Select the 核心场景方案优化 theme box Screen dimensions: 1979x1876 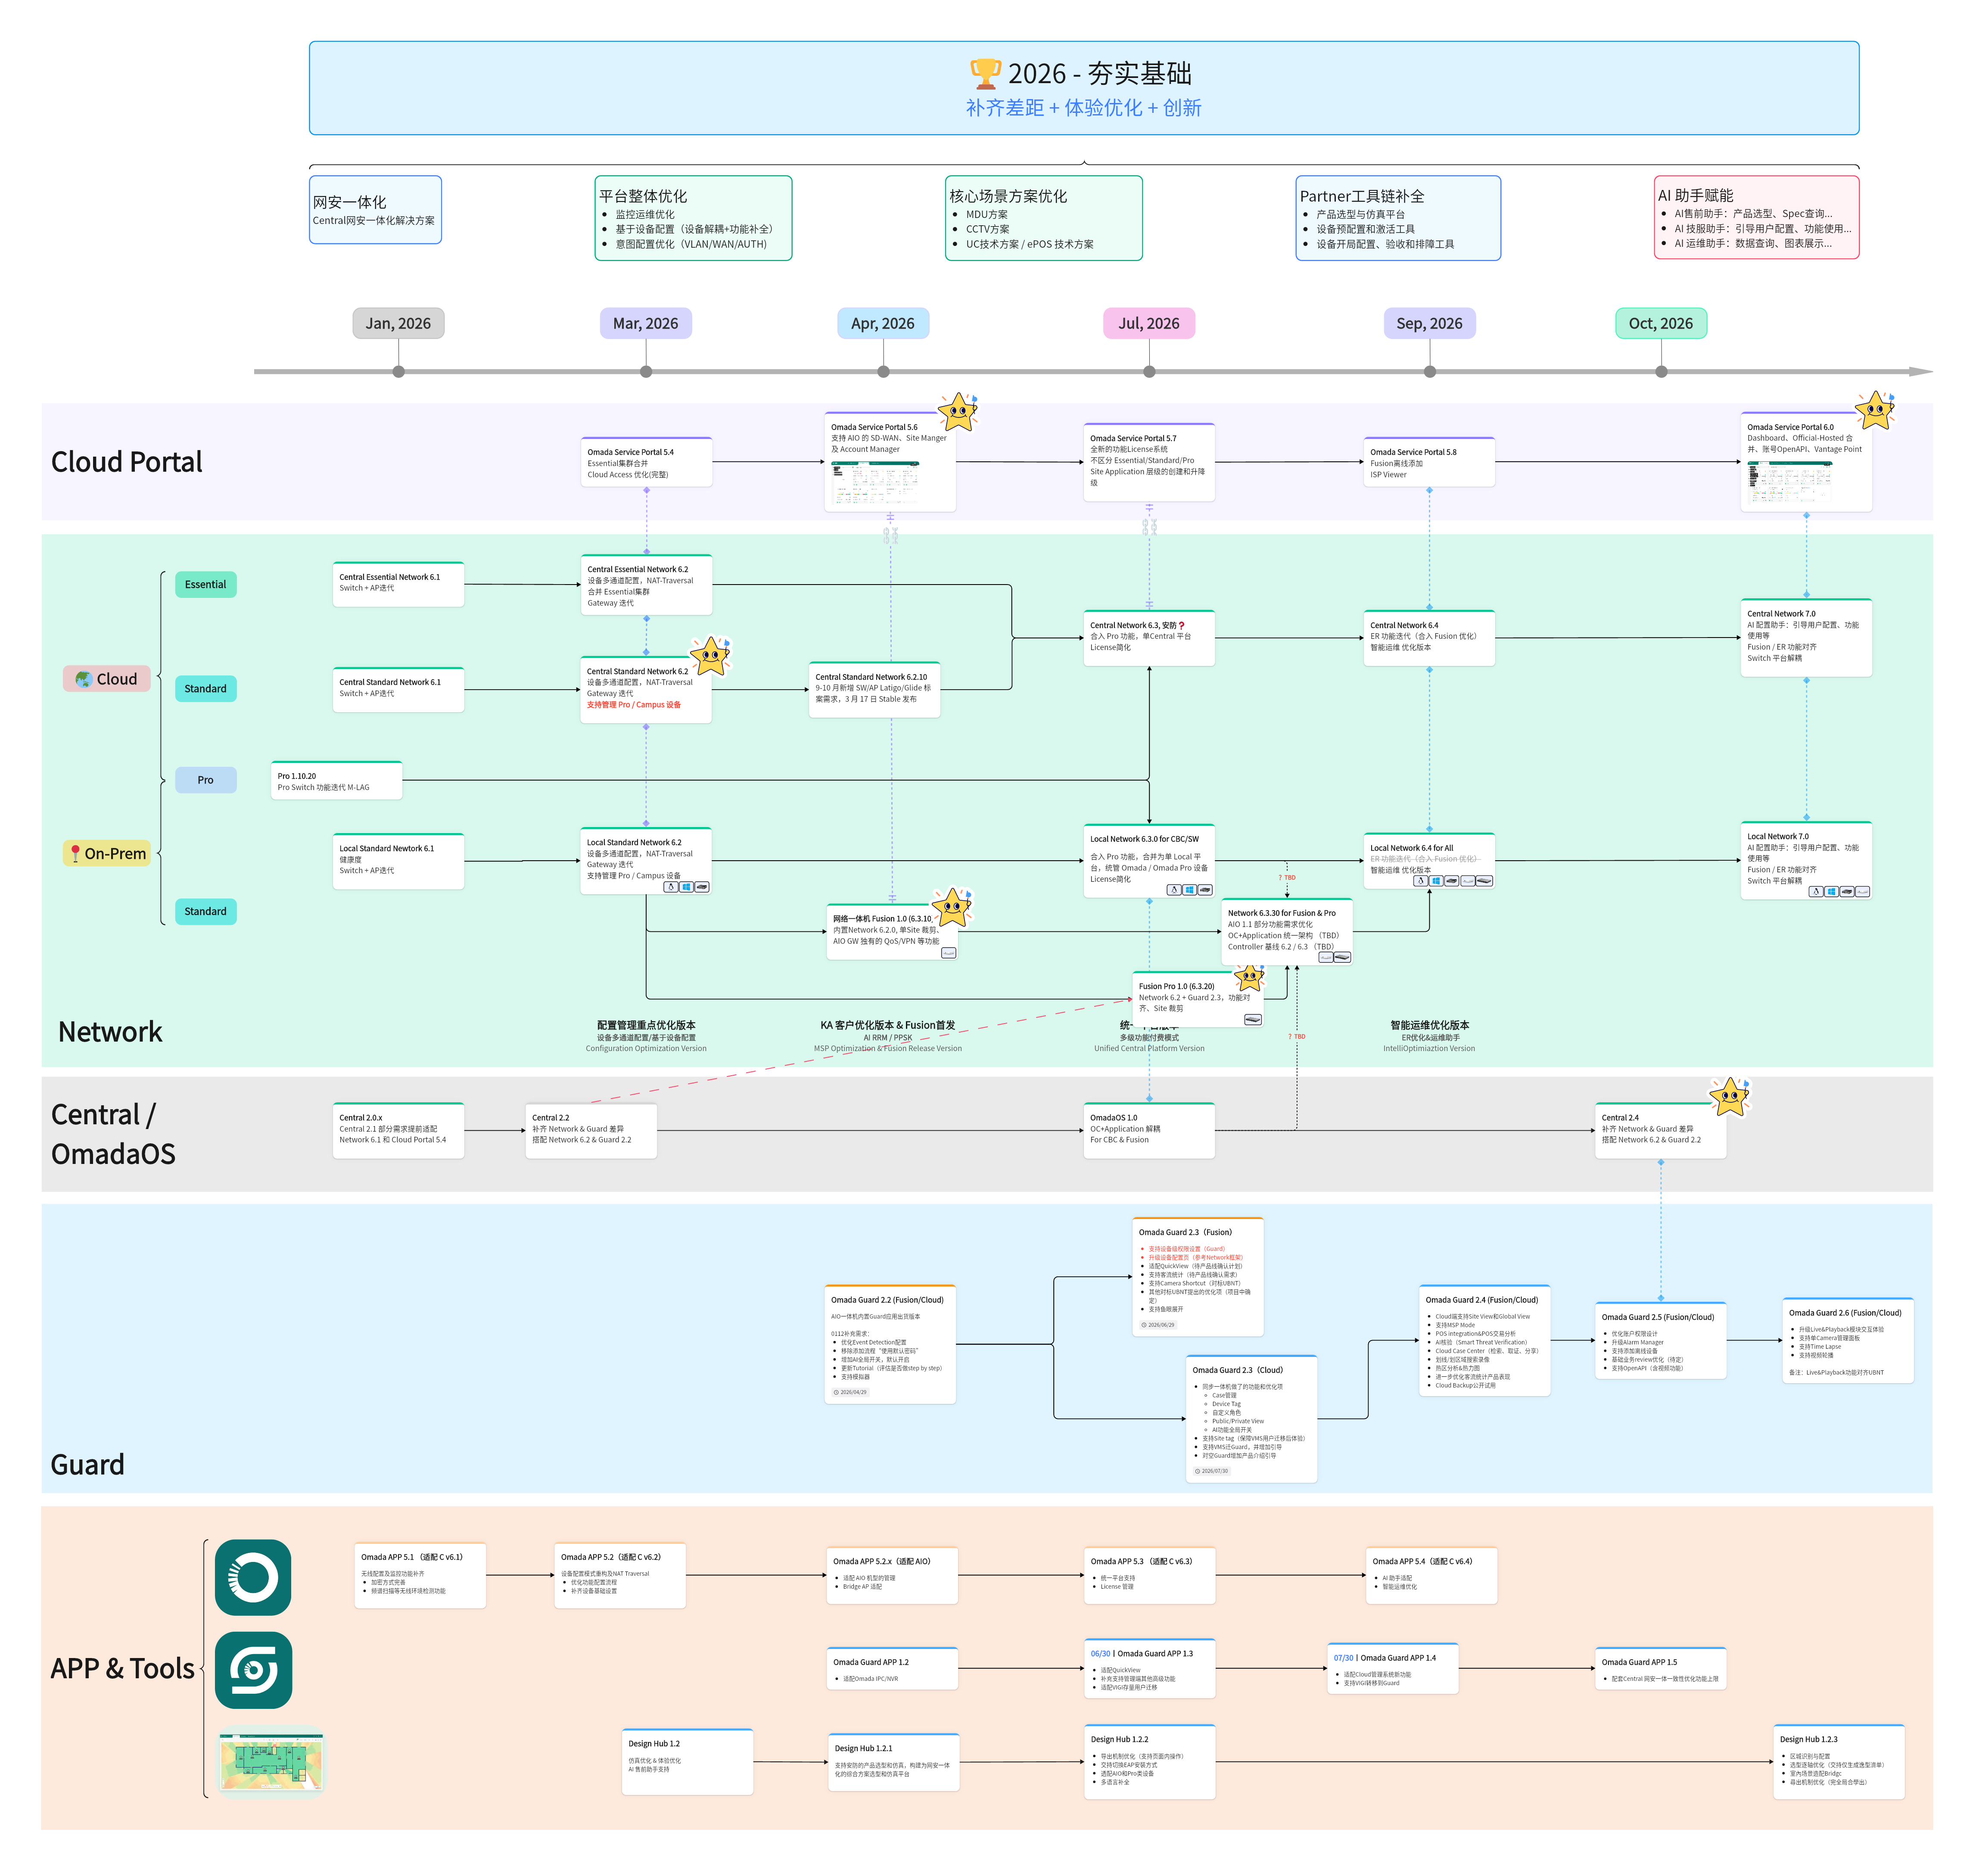tap(1044, 218)
